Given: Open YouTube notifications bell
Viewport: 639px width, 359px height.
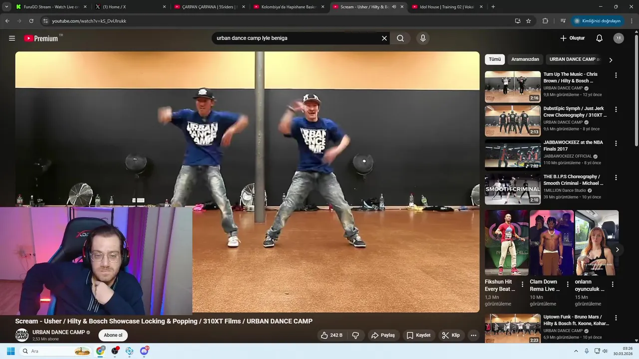Looking at the screenshot, I should tap(600, 38).
